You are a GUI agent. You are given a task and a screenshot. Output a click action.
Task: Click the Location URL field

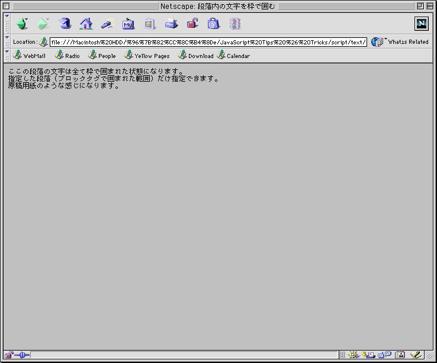(208, 43)
